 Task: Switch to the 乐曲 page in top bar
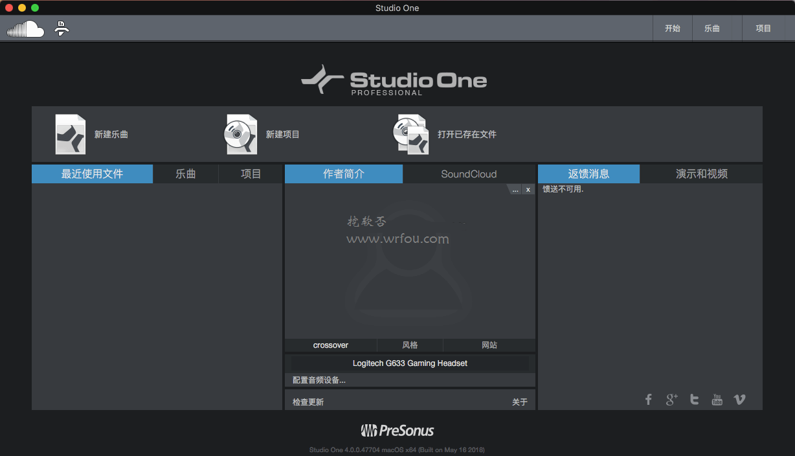tap(712, 28)
